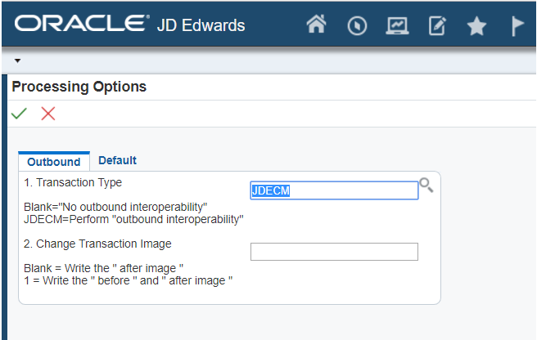The image size is (537, 340).
Task: Select the "1. Transaction Type" label
Action: pyautogui.click(x=73, y=182)
